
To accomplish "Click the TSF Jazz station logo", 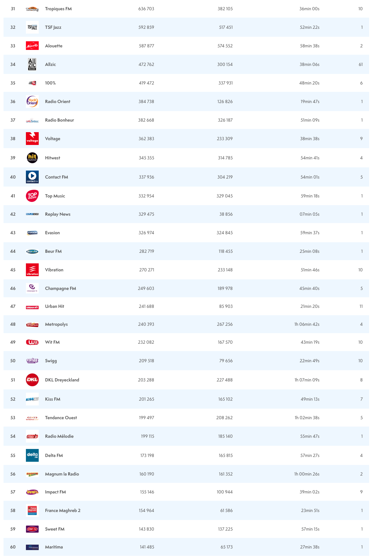I will 32,27.
